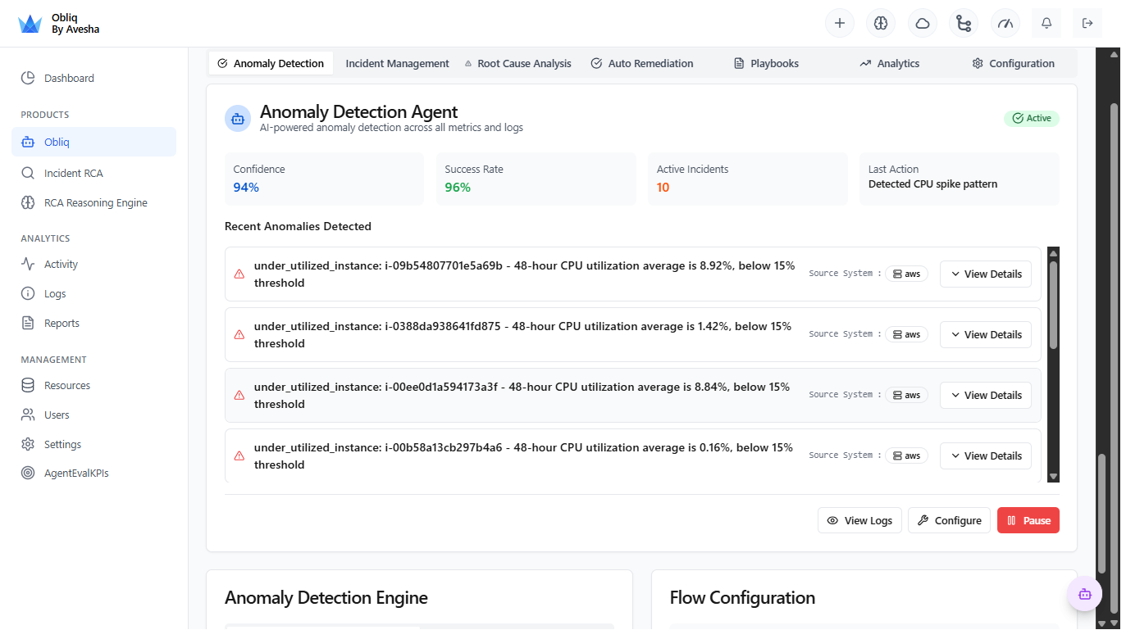This screenshot has width=1126, height=639.
Task: Click warning icon for instance i-09b54807701e5a69b
Action: click(x=239, y=274)
